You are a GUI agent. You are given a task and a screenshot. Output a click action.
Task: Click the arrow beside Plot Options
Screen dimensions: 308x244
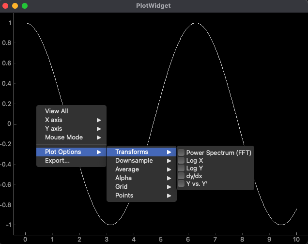pyautogui.click(x=99, y=152)
